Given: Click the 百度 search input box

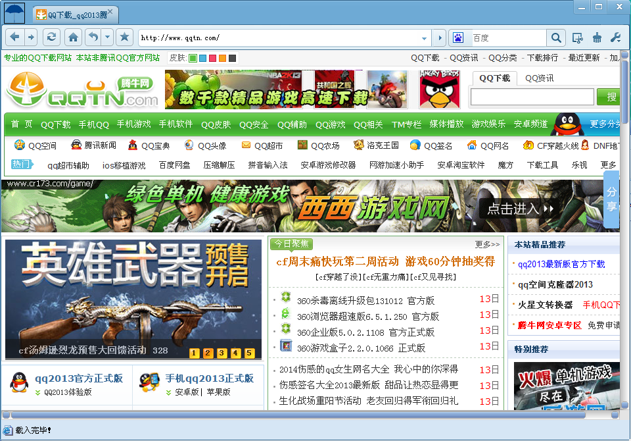Looking at the screenshot, I should click(508, 38).
